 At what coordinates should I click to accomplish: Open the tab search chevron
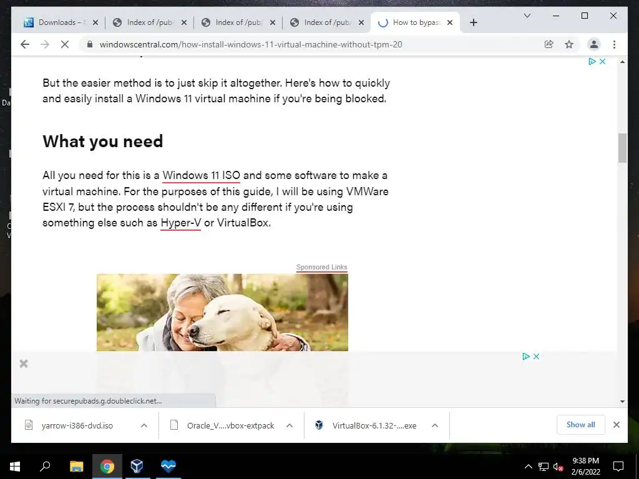point(527,16)
